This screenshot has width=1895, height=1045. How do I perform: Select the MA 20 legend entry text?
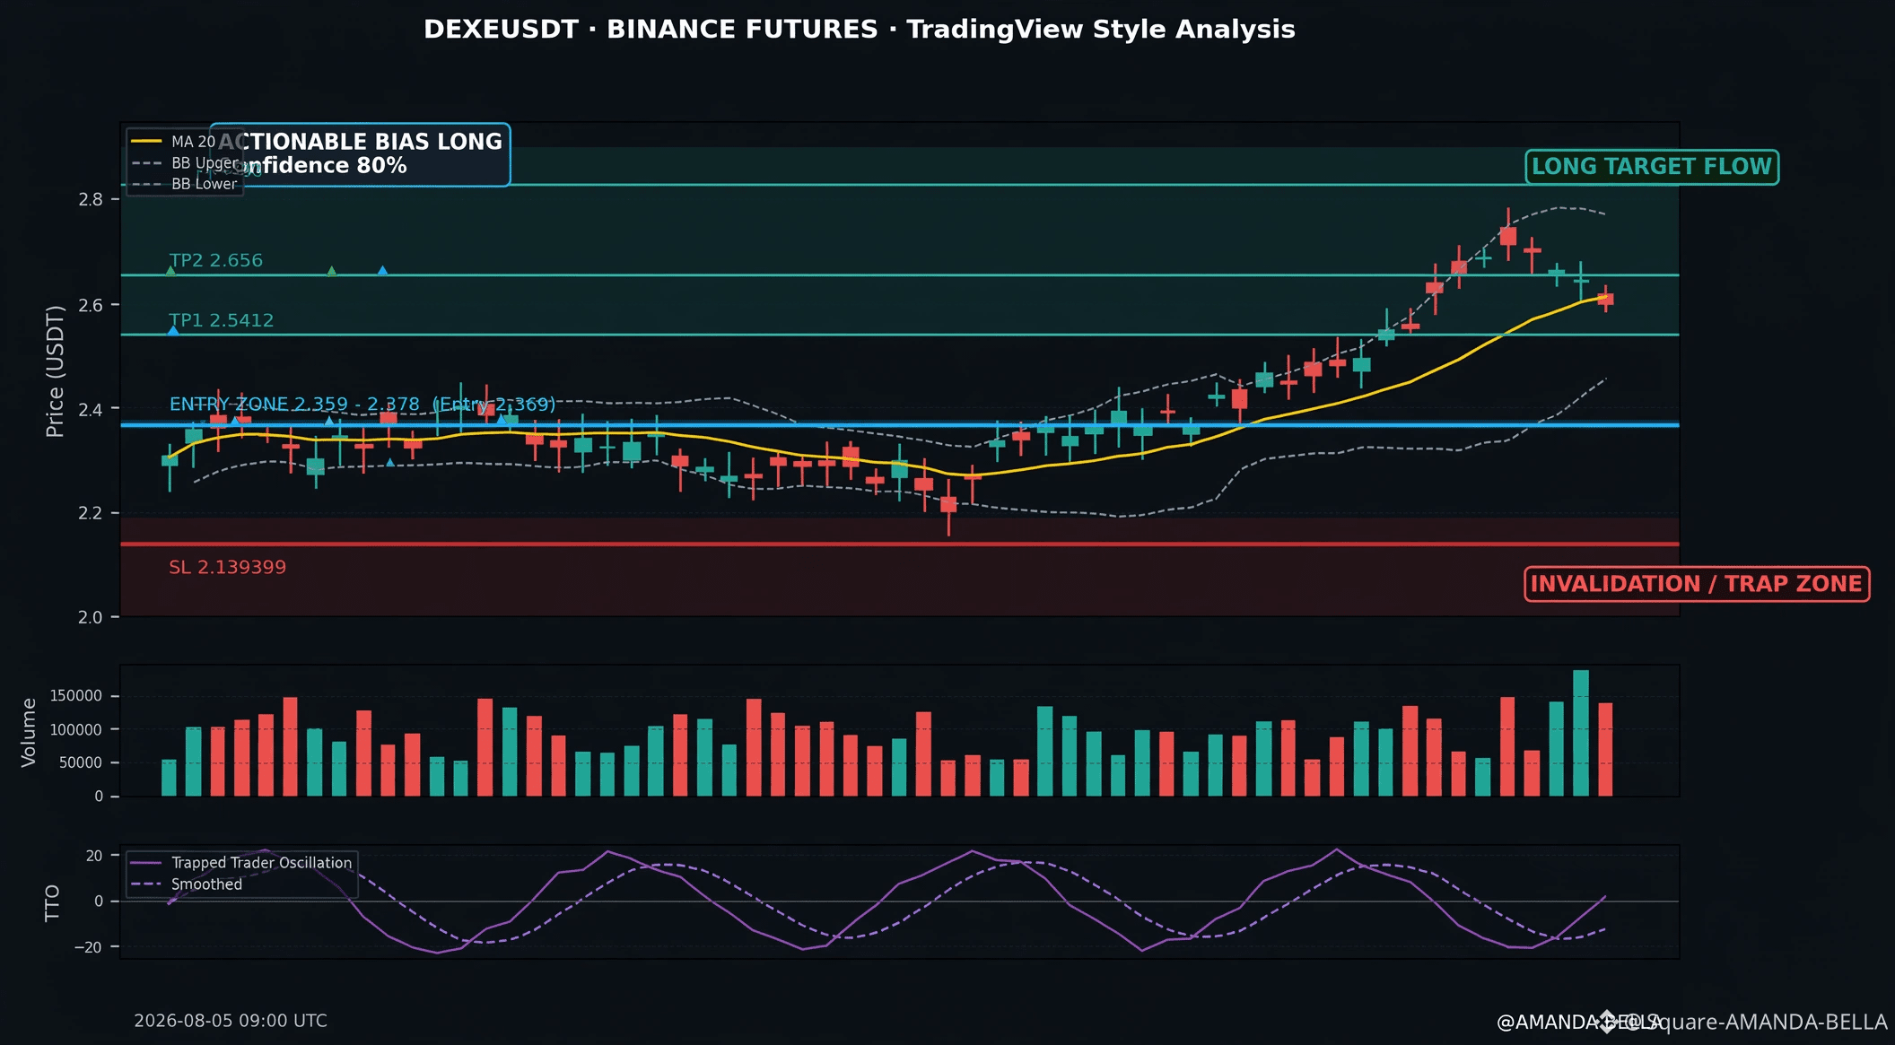pos(194,142)
